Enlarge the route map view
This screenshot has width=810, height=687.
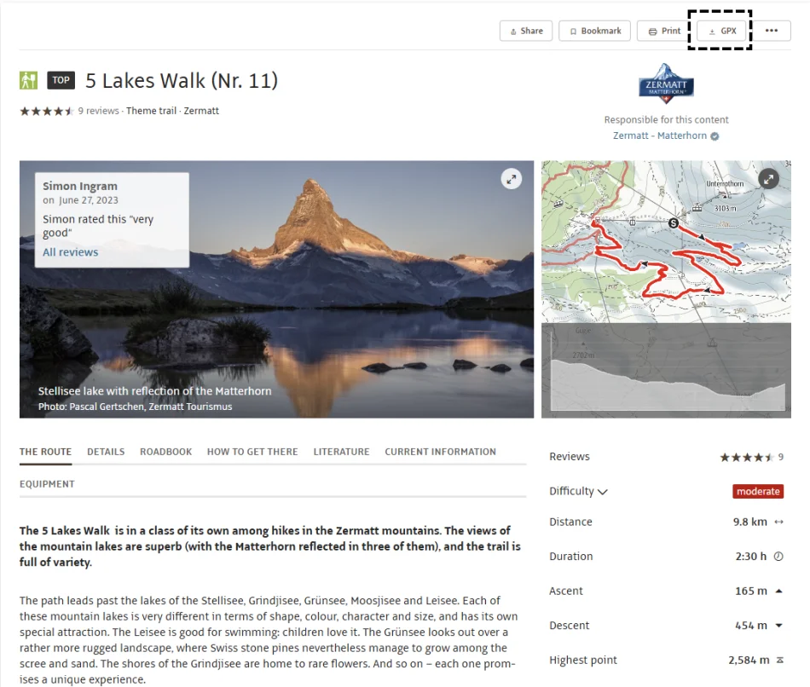pyautogui.click(x=768, y=179)
